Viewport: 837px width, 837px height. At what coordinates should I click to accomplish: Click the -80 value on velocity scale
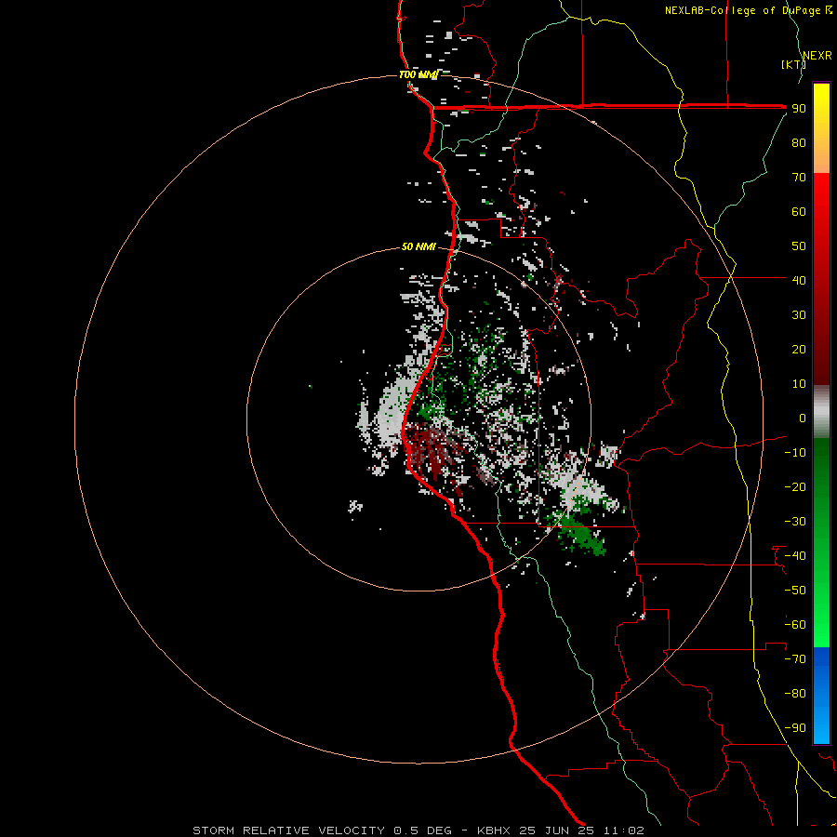point(795,694)
